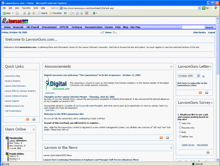
Task: Open the Documentation site tab
Action: pos(94,27)
